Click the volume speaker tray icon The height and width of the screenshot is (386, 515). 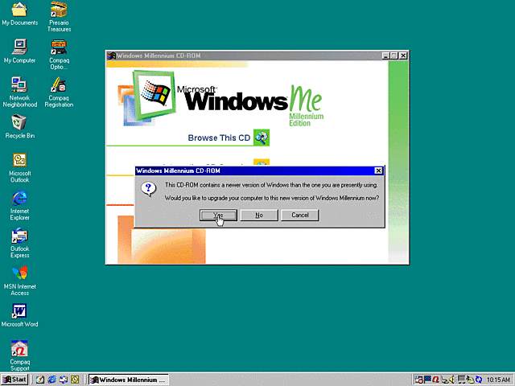[451, 380]
